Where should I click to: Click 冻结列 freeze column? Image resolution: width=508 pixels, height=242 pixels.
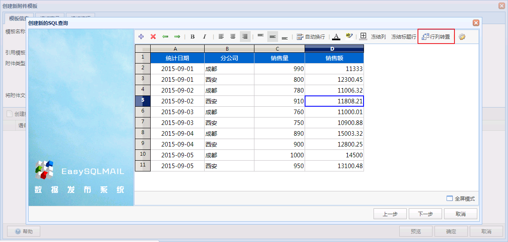(378, 37)
